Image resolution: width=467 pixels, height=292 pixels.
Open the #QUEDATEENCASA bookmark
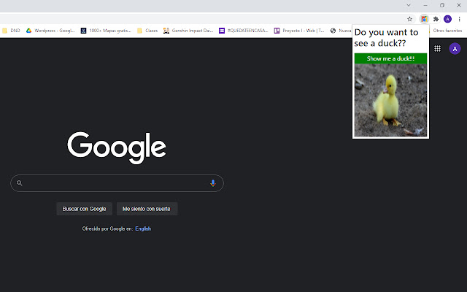(x=243, y=31)
